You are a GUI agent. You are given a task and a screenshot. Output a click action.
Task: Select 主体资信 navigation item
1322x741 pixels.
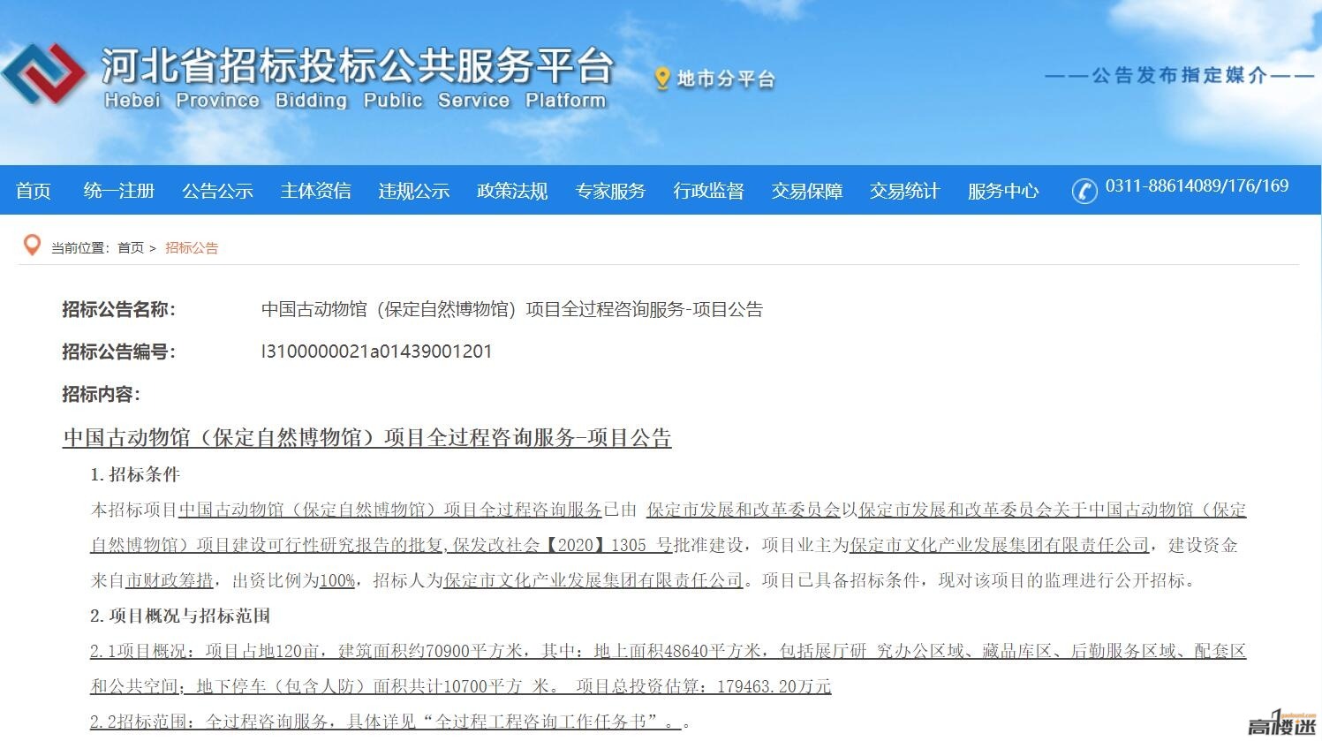click(x=315, y=191)
